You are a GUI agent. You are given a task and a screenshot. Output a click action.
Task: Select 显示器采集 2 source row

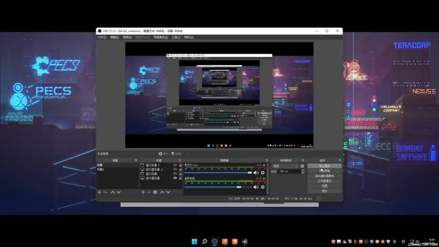pyautogui.click(x=161, y=170)
